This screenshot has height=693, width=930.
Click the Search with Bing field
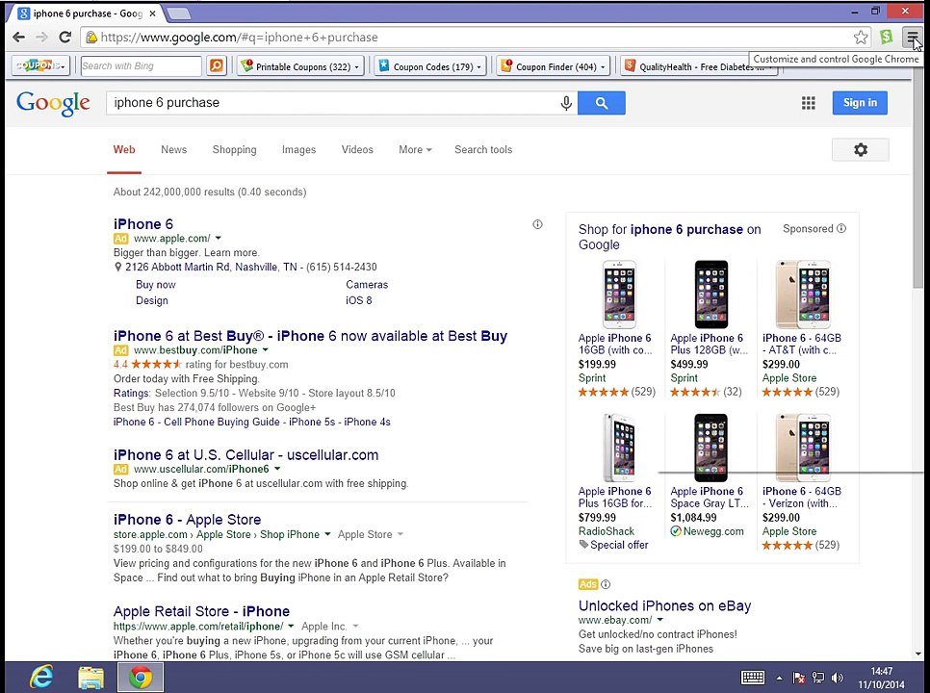pyautogui.click(x=141, y=65)
